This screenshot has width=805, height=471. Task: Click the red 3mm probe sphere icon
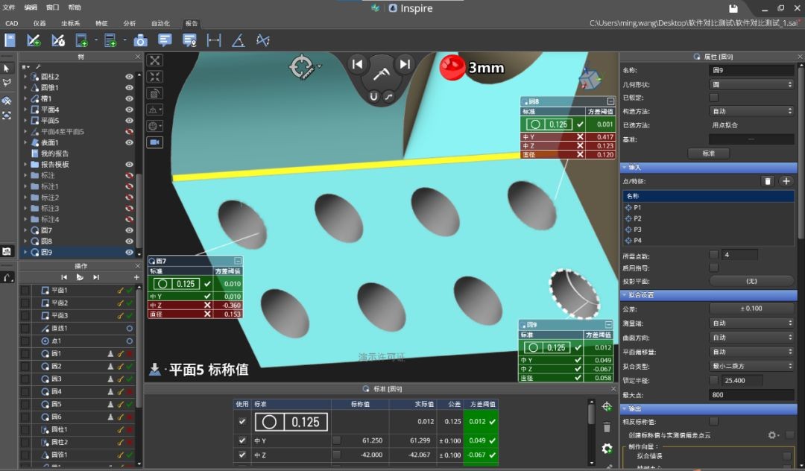452,68
